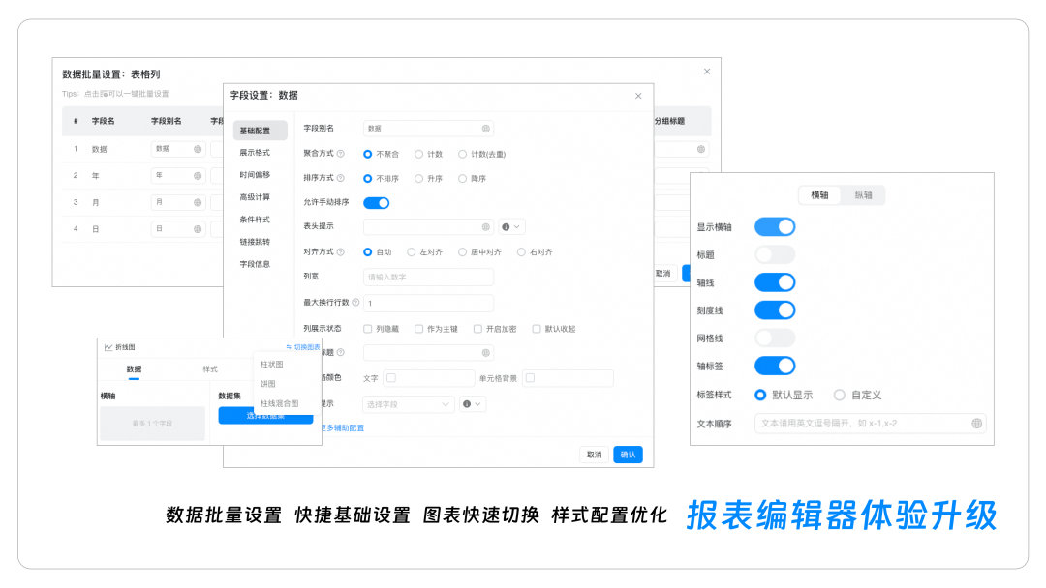Disable the 允许手动排序 switch
This screenshot has height=588, width=1046.
pyautogui.click(x=376, y=203)
